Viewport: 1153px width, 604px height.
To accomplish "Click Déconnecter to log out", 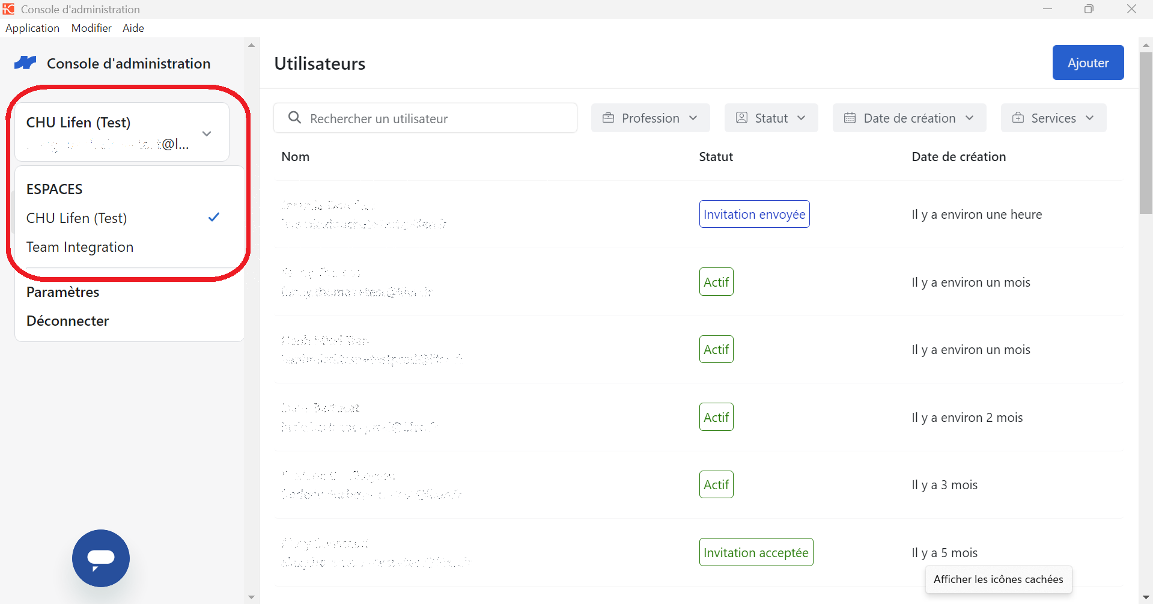I will click(x=68, y=321).
